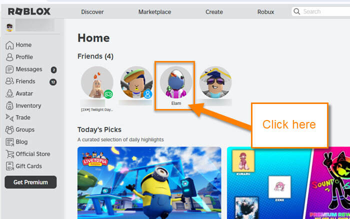Click the search magnifier icon

[x=296, y=11]
